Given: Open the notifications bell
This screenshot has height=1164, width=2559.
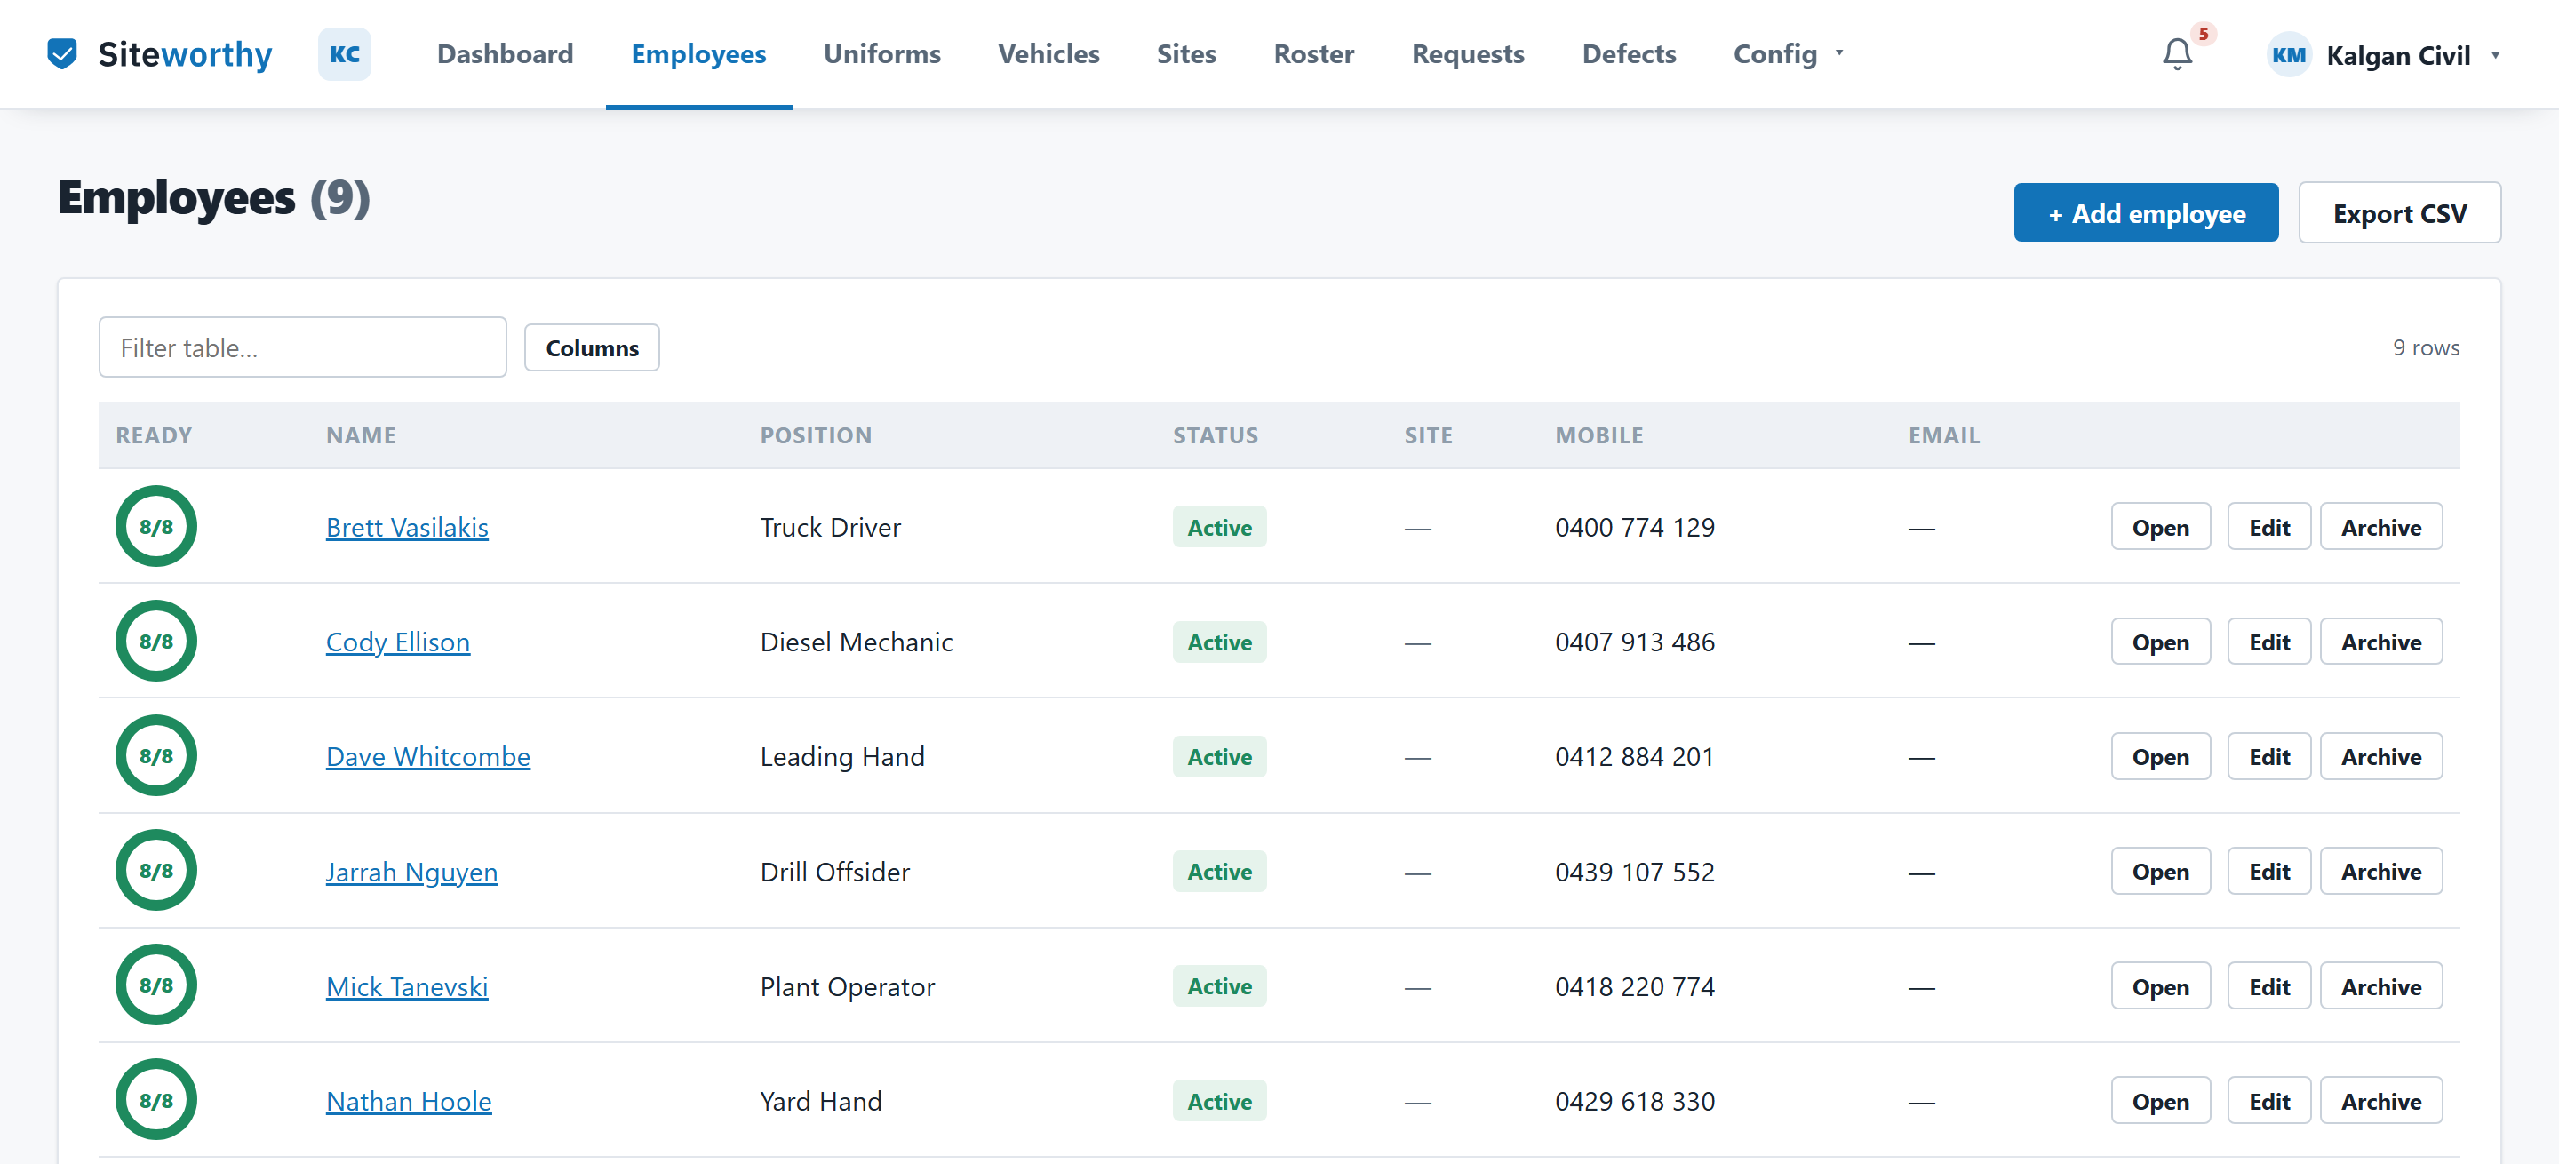Looking at the screenshot, I should coord(2177,53).
